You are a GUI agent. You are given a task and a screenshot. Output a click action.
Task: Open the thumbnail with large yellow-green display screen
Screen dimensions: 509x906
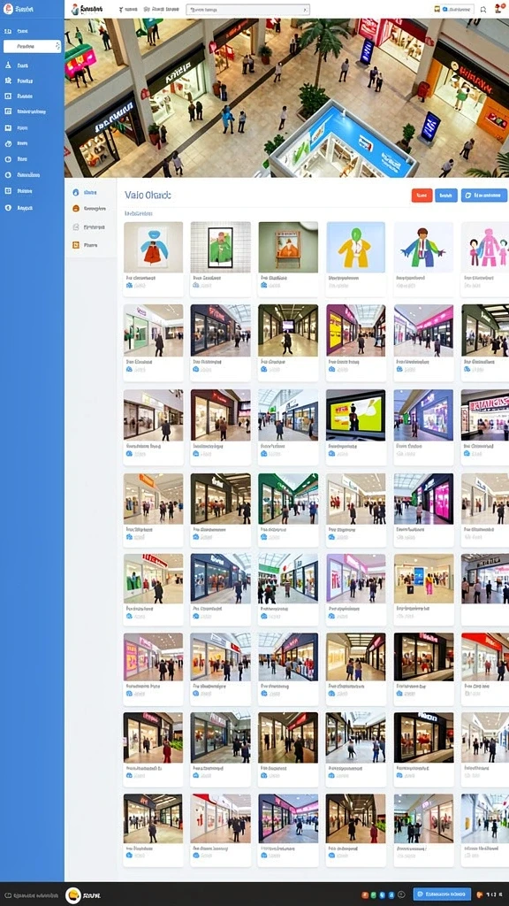[x=355, y=415]
